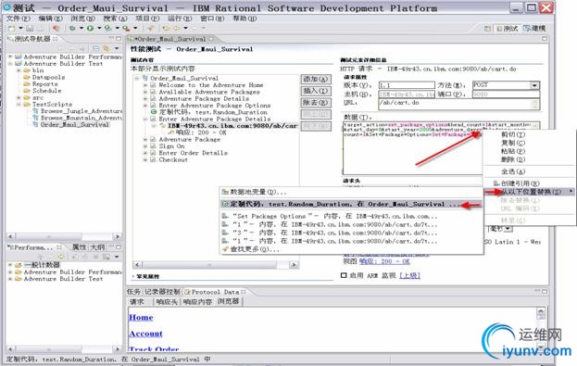Click the 版本 input field
Screen dimensions: 577x366
[x=407, y=85]
